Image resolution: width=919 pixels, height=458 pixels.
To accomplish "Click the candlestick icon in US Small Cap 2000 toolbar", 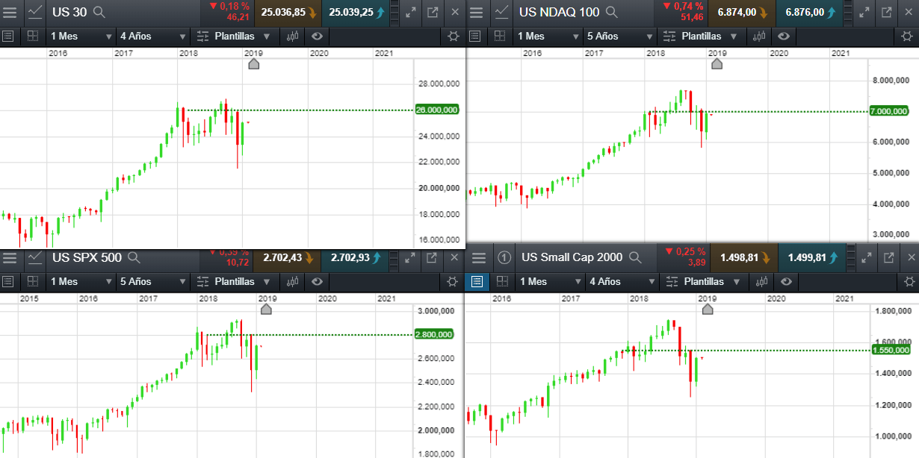I will (762, 281).
